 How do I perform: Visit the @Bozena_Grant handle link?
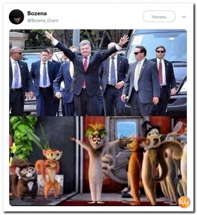(x=43, y=20)
